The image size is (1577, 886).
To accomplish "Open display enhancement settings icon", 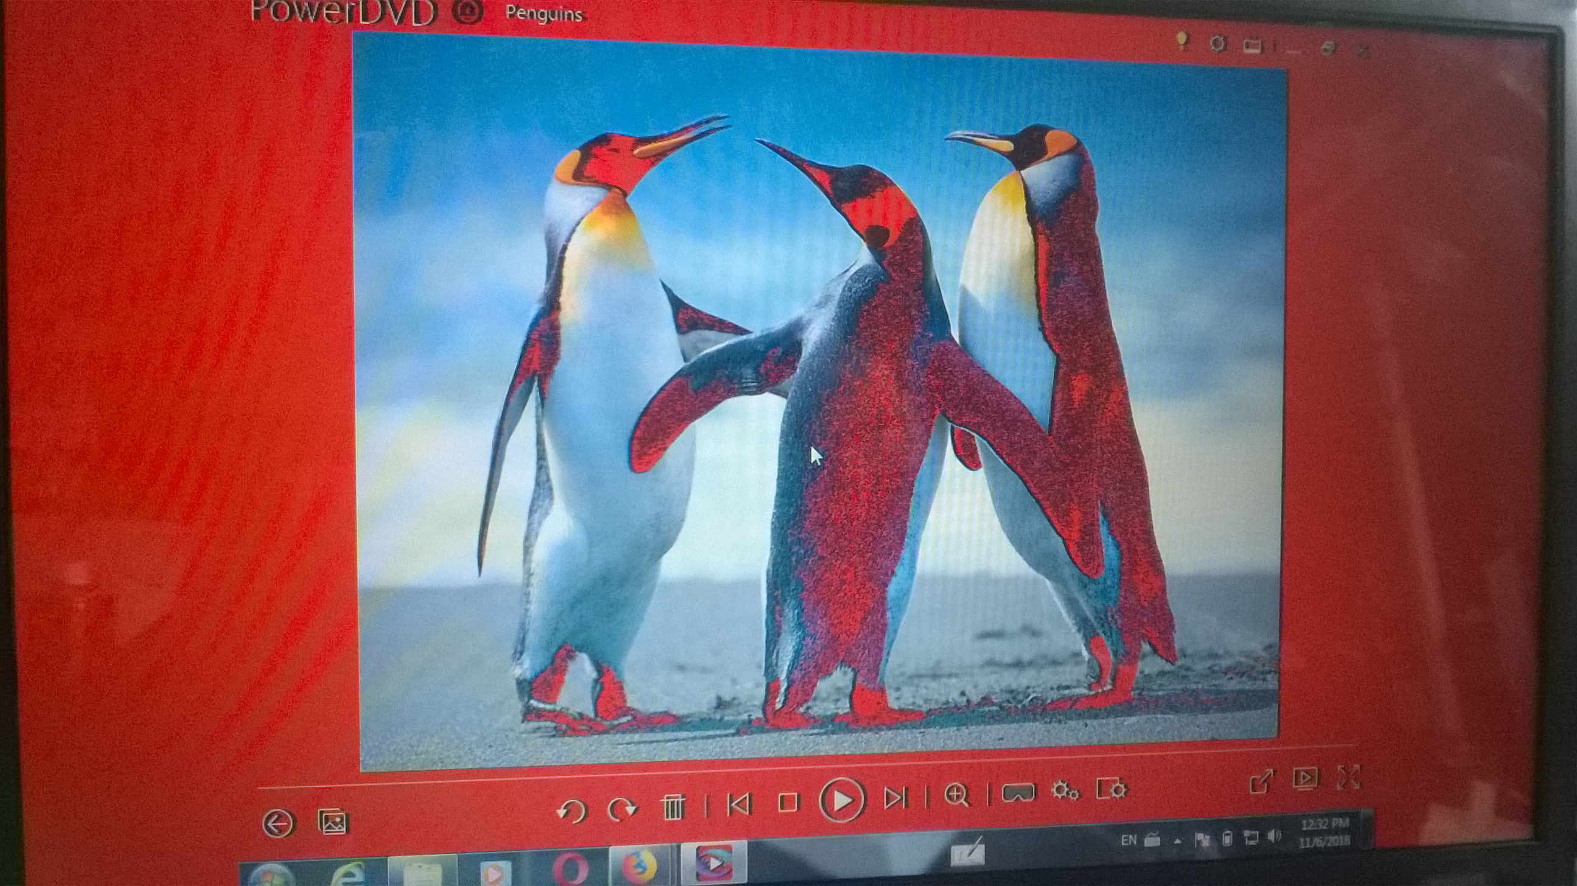I will coord(1111,789).
